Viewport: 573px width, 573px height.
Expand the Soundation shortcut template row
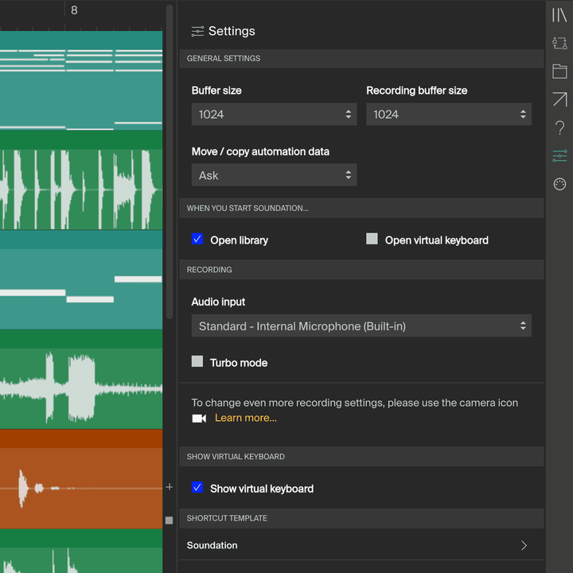point(361,545)
